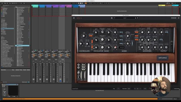
Task: Select previous preset with up arrow
Action: point(135,18)
